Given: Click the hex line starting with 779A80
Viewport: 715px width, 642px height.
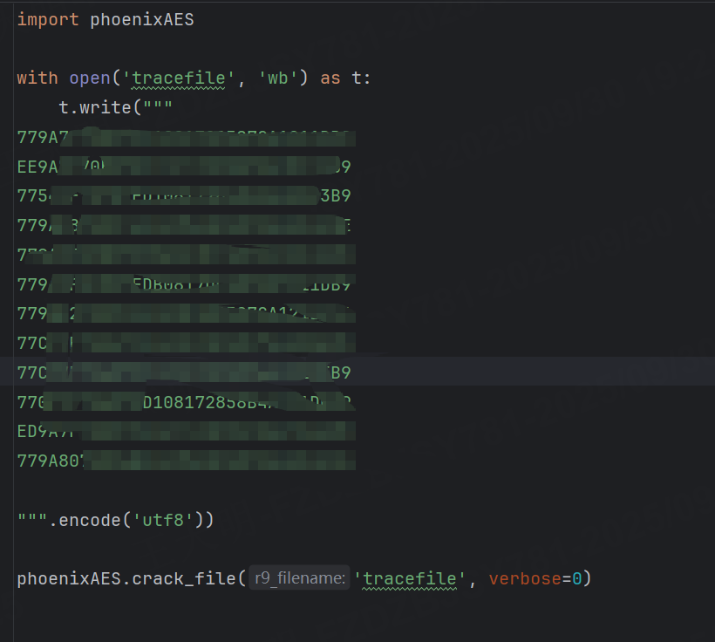Looking at the screenshot, I should [186, 461].
